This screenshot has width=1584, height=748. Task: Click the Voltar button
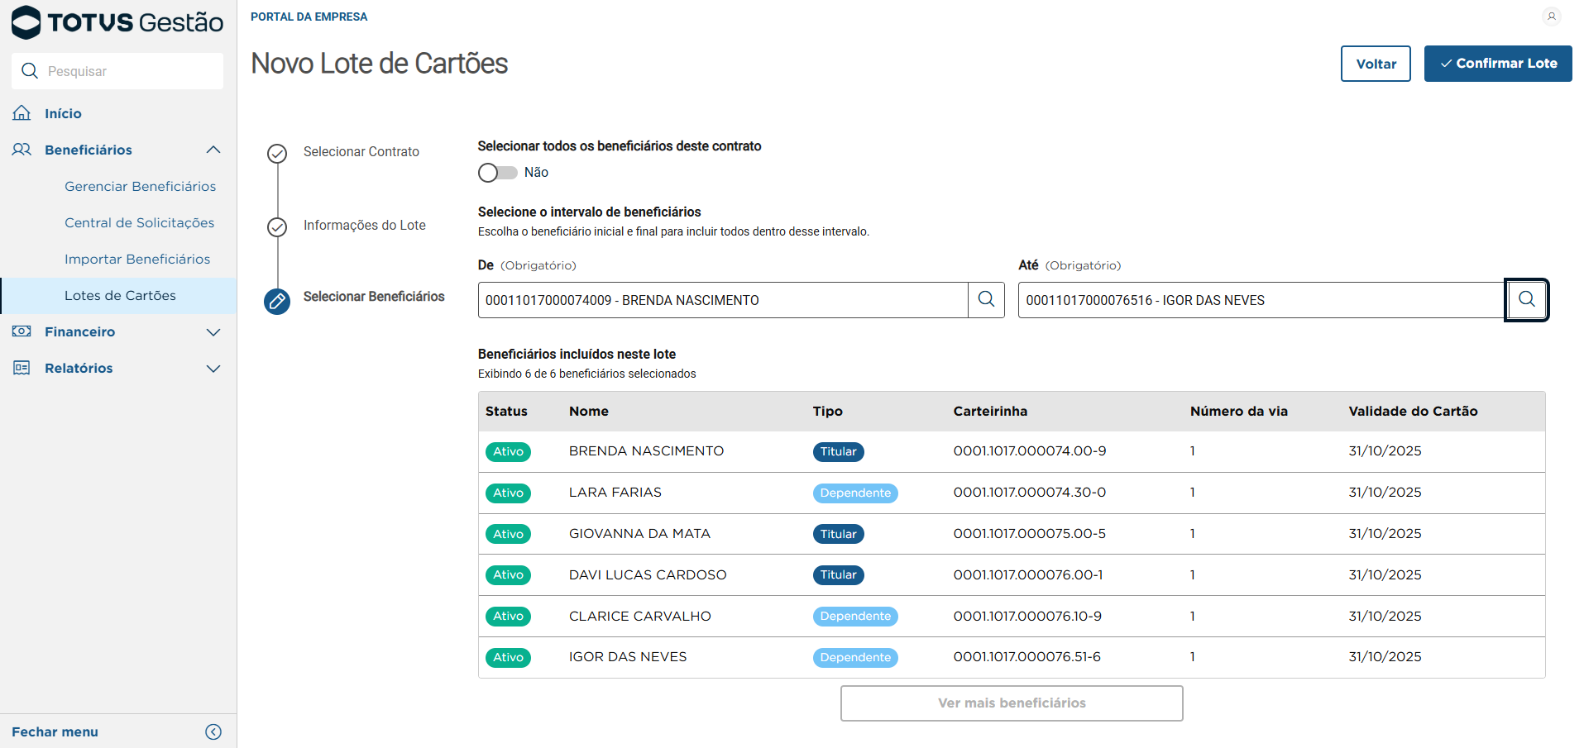click(1376, 64)
